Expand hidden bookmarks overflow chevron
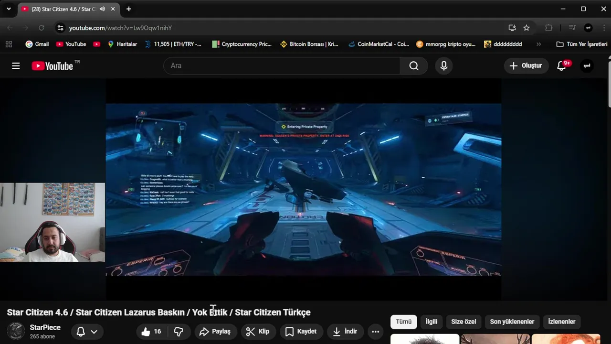The width and height of the screenshot is (611, 344). pyautogui.click(x=538, y=44)
